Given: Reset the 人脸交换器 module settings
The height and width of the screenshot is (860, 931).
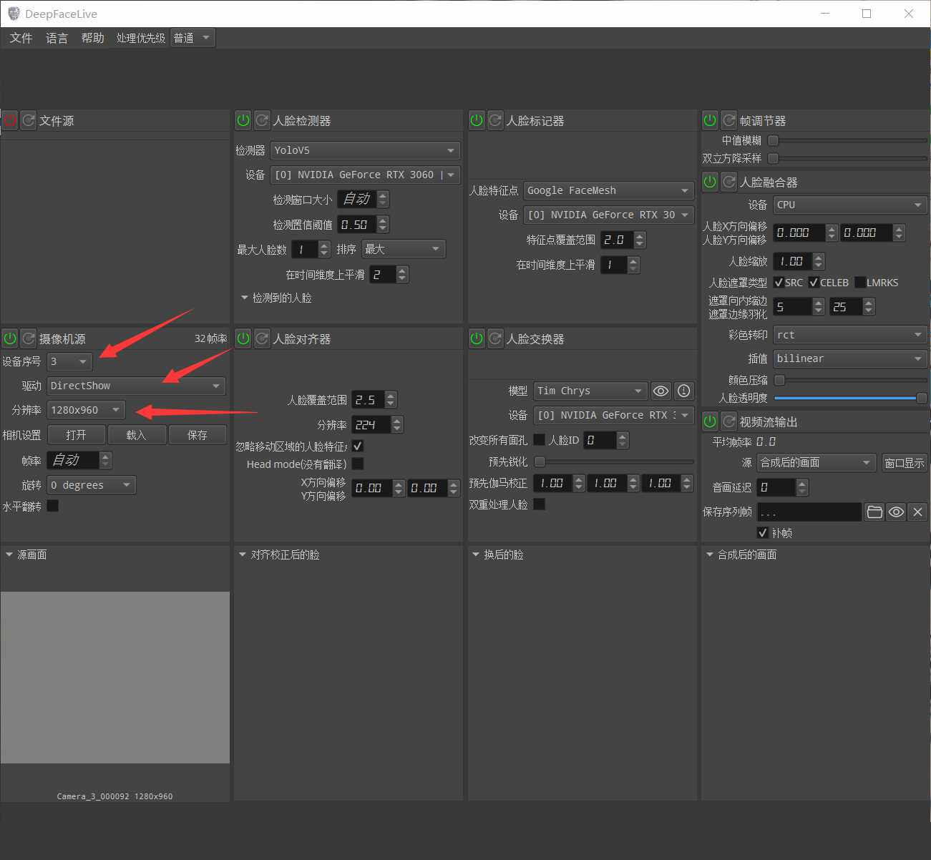Looking at the screenshot, I should click(495, 338).
